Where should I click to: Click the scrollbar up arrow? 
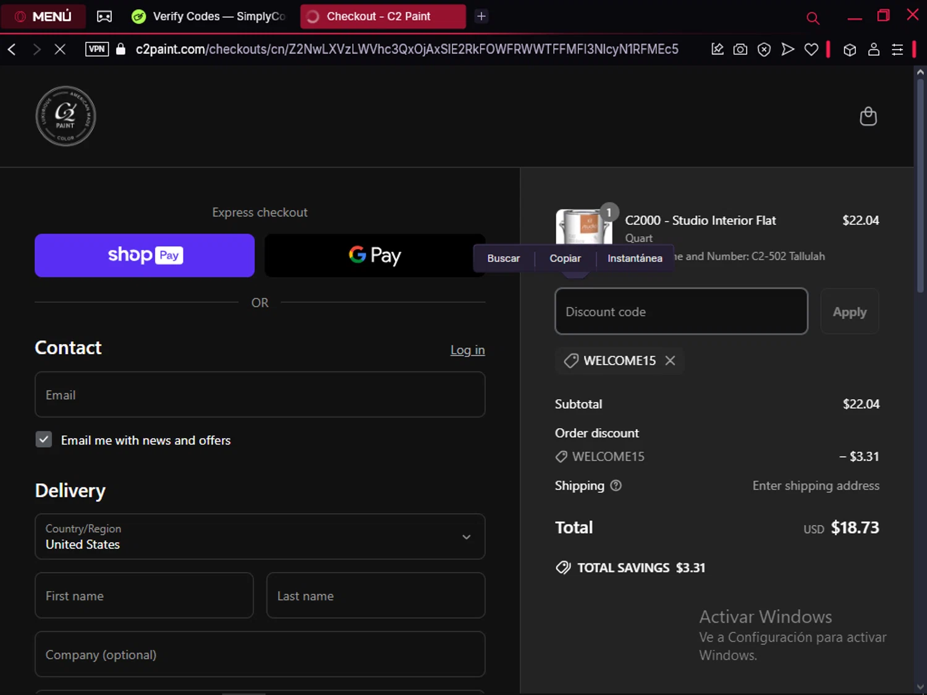pos(920,72)
